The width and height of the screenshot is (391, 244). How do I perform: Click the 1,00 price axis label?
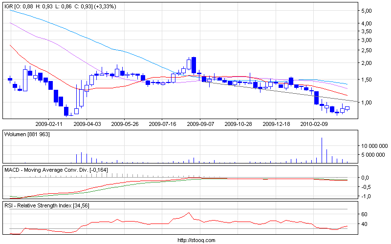366,102
